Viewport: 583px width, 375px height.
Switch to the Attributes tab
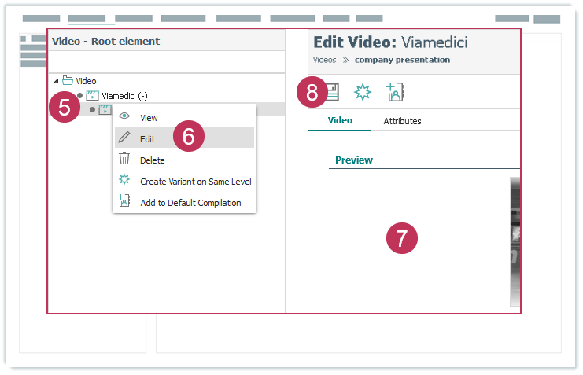402,121
